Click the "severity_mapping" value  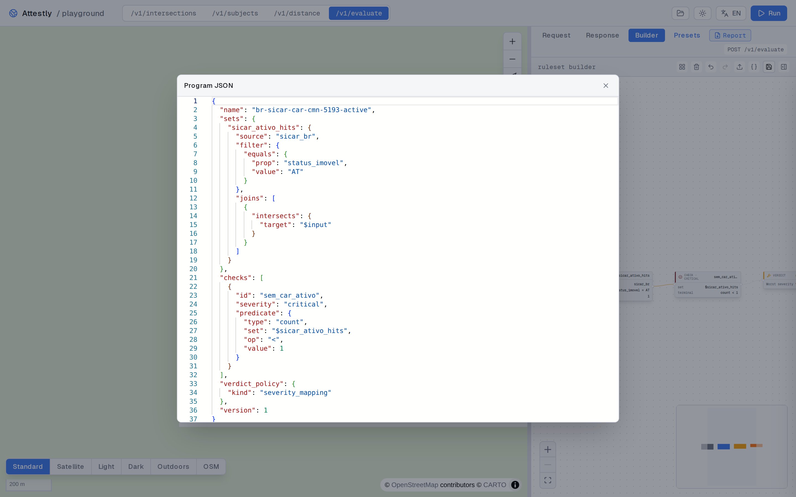295,393
